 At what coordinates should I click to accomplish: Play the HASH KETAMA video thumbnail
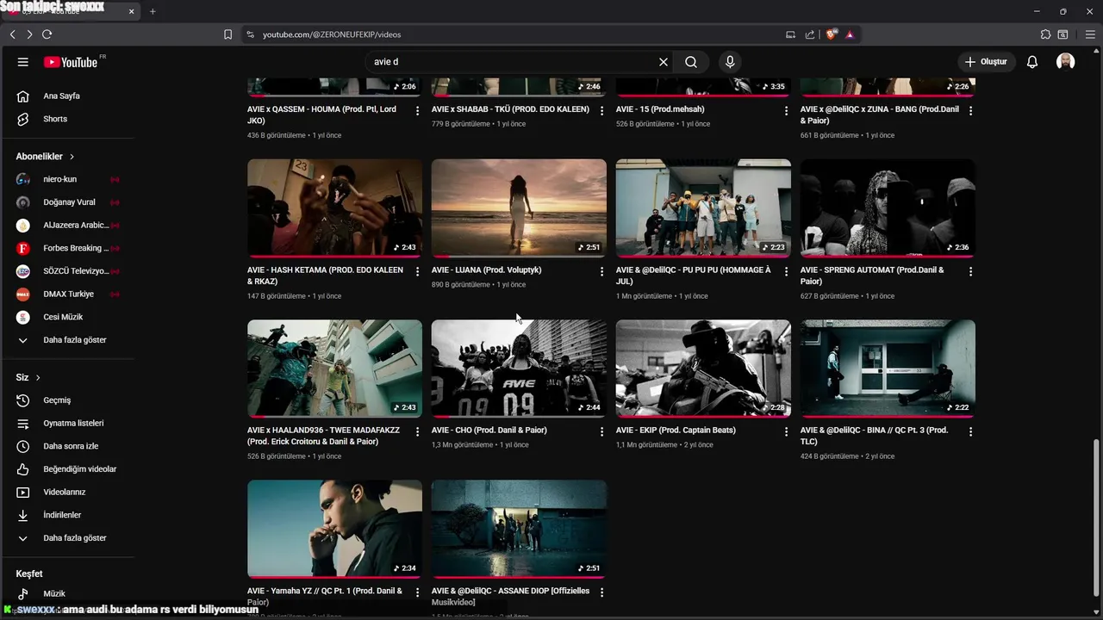coord(334,208)
